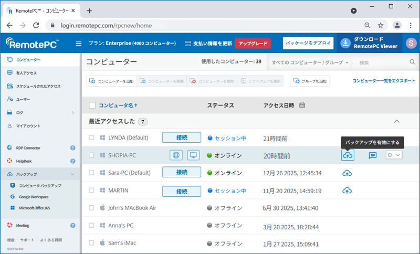Viewport: 420px width, 254px height.
Task: Click the browser address bar URL
Action: (106, 25)
